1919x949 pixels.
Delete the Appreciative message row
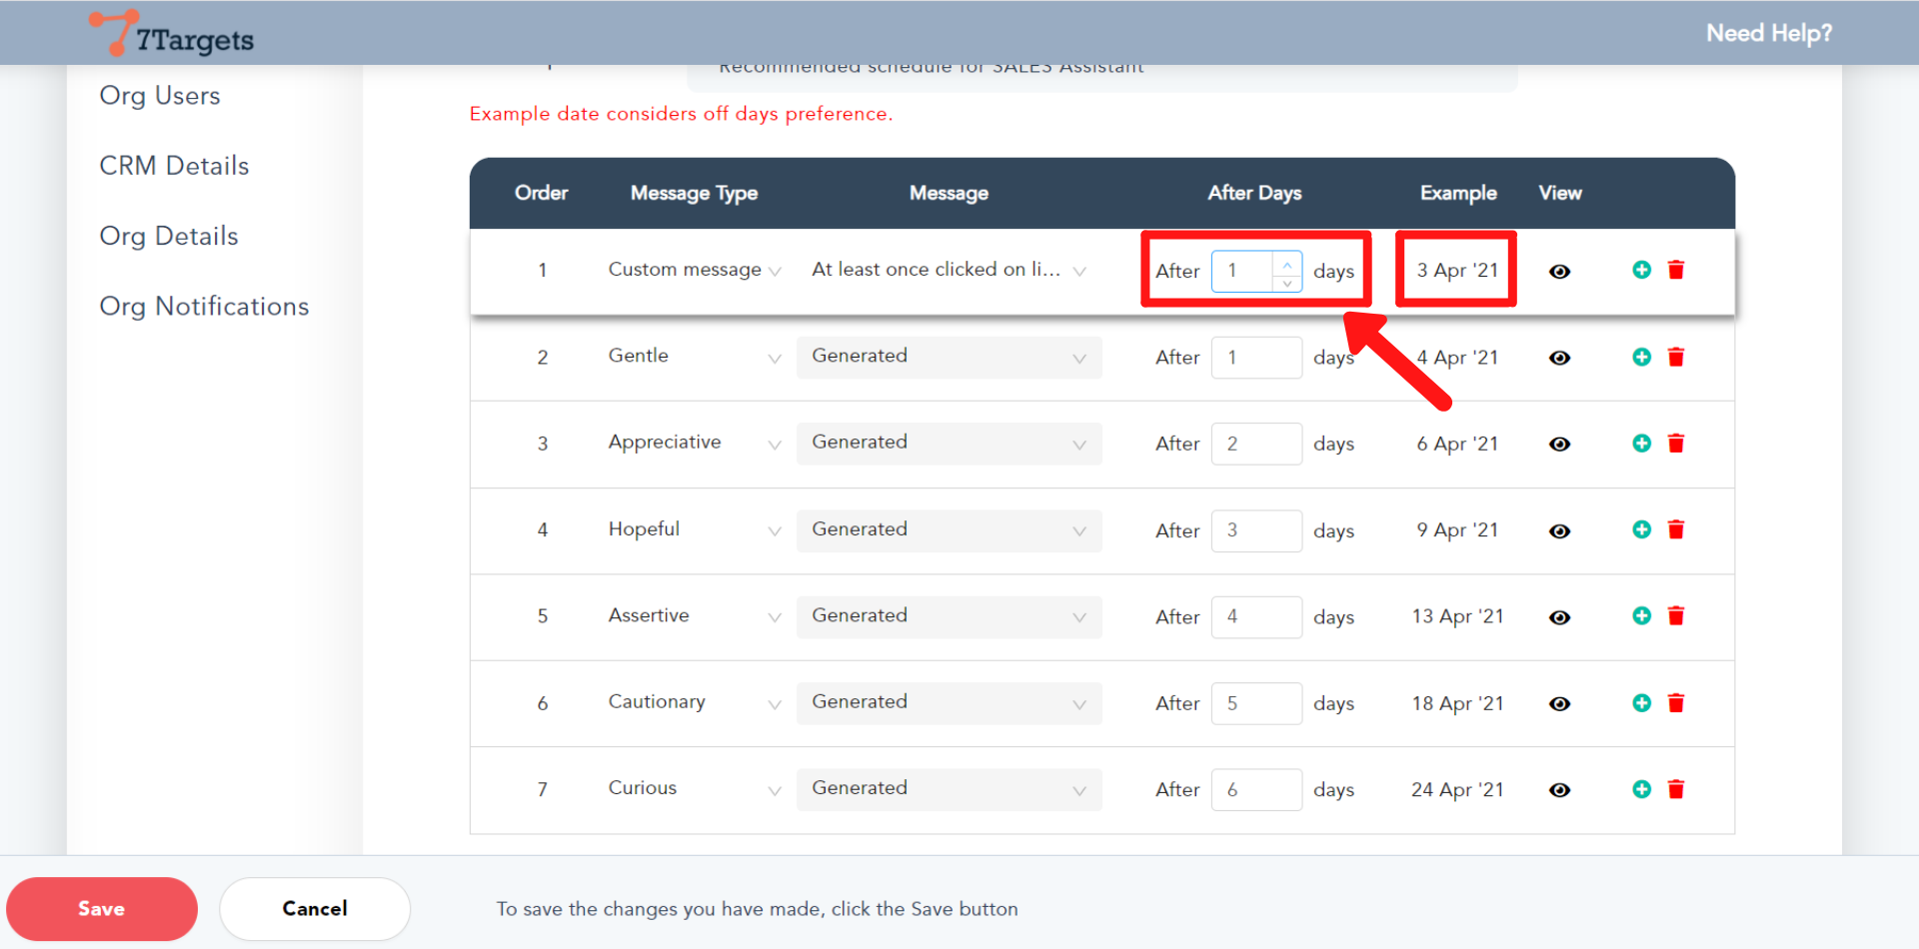[1676, 444]
